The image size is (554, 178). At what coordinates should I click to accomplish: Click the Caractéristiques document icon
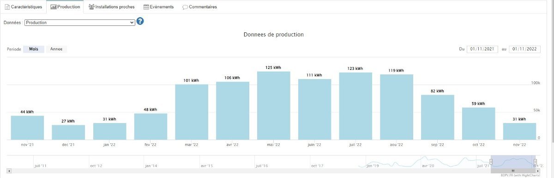coord(7,7)
